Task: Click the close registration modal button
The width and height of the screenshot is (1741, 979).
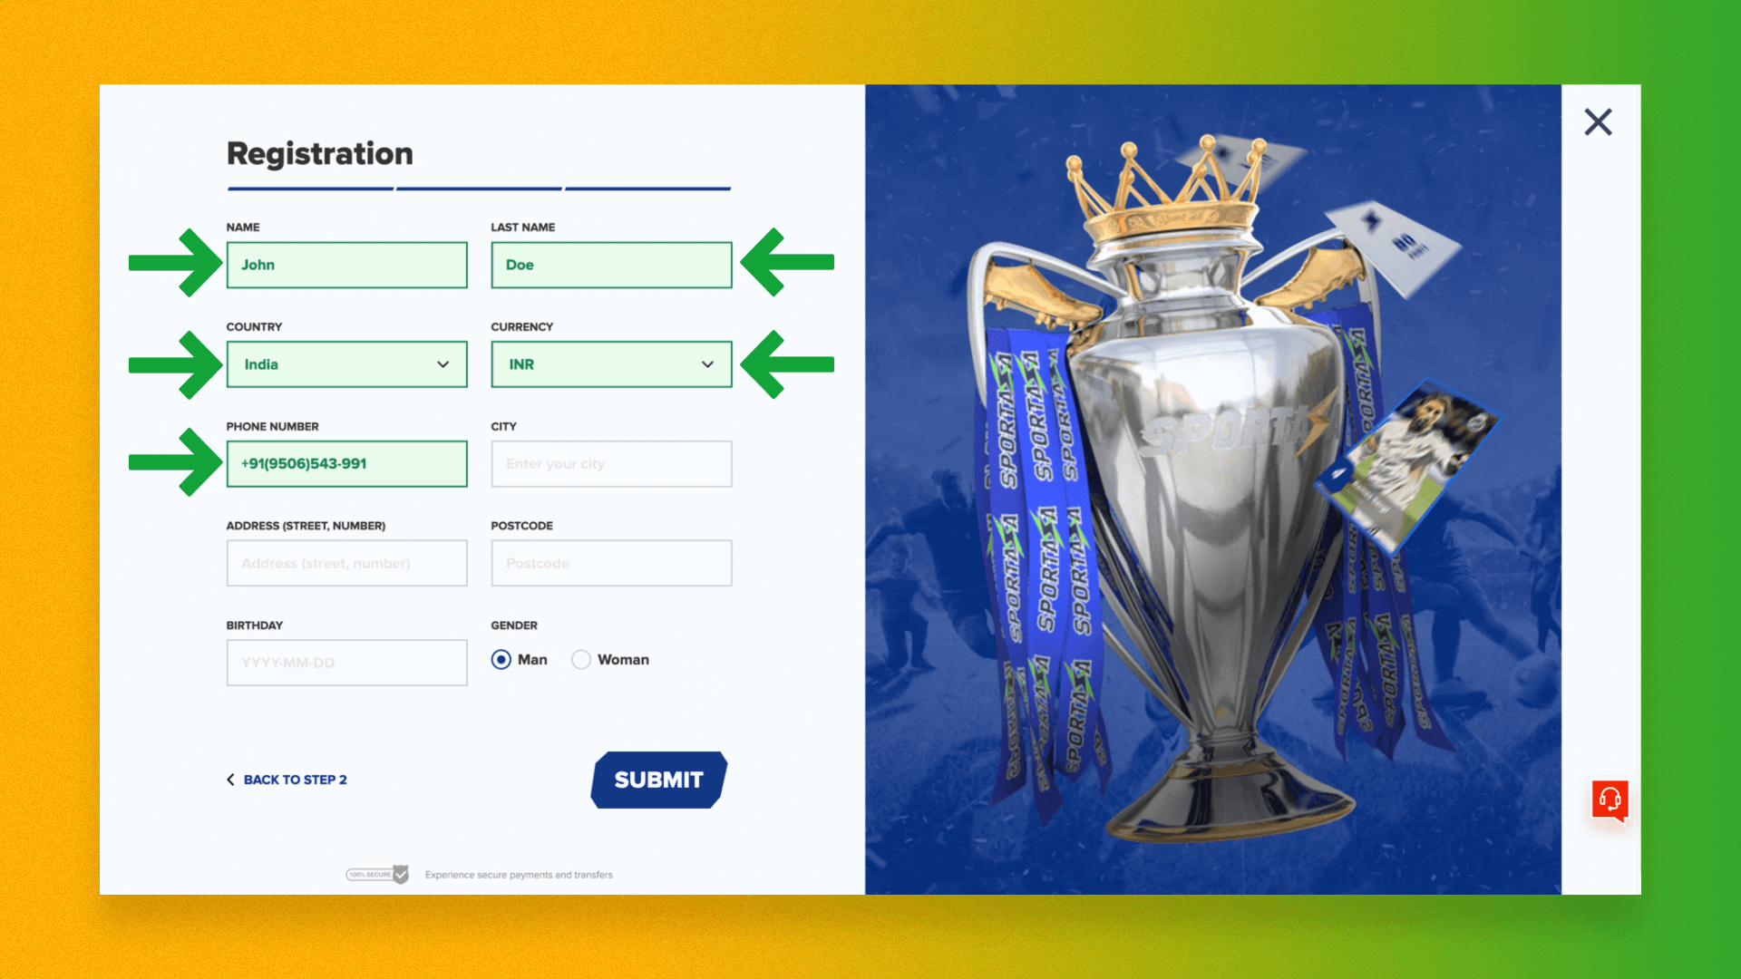Action: coord(1598,122)
